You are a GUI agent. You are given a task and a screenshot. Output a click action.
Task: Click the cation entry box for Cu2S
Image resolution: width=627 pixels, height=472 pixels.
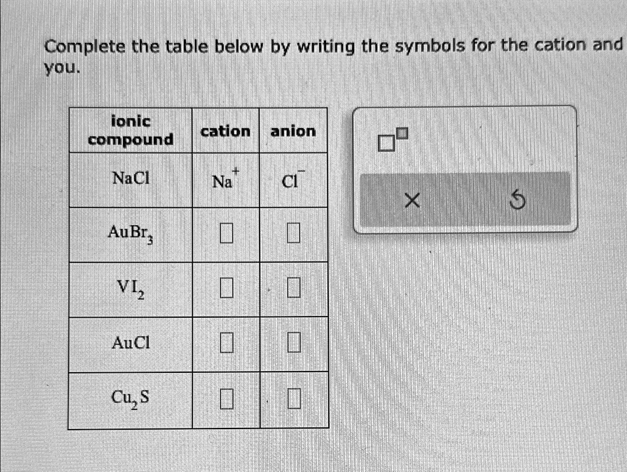pyautogui.click(x=226, y=399)
